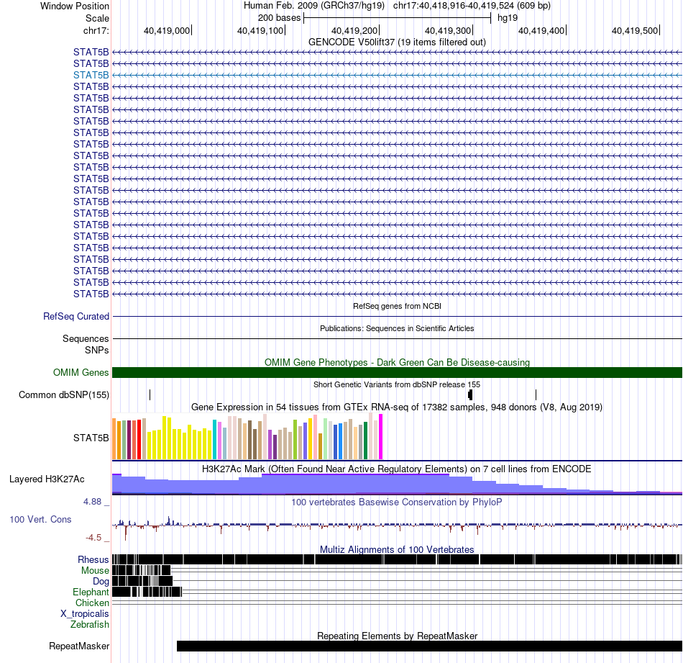This screenshot has height=663, width=683.
Task: Select the Dog alignment label
Action: (101, 582)
